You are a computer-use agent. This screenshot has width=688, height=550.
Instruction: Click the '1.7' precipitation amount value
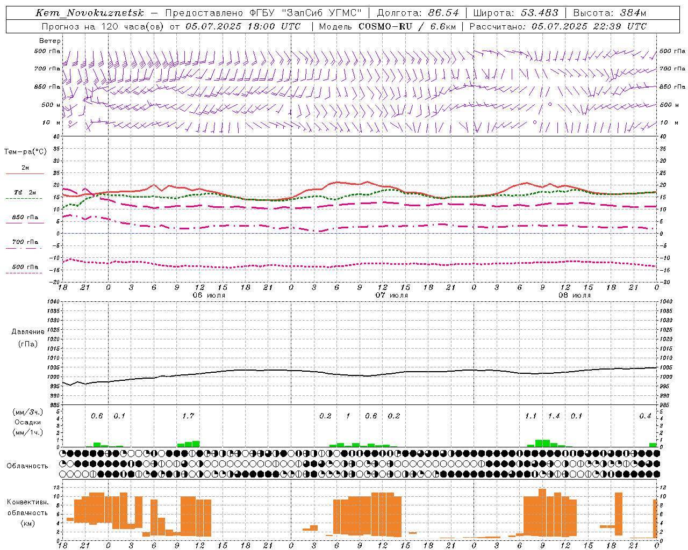[x=188, y=416]
